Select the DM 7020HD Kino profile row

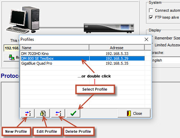point(82,54)
